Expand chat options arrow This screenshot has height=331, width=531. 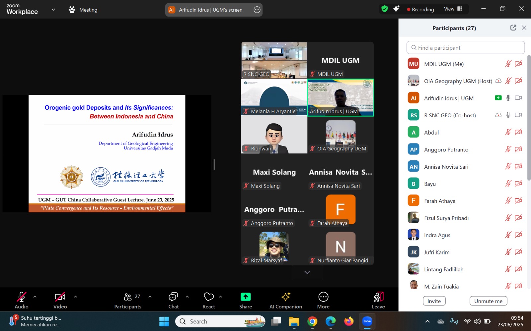[x=187, y=297]
